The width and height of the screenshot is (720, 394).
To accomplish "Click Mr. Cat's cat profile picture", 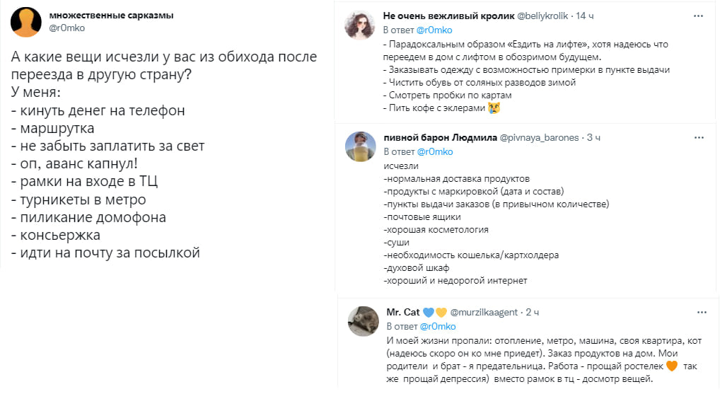I will [364, 322].
